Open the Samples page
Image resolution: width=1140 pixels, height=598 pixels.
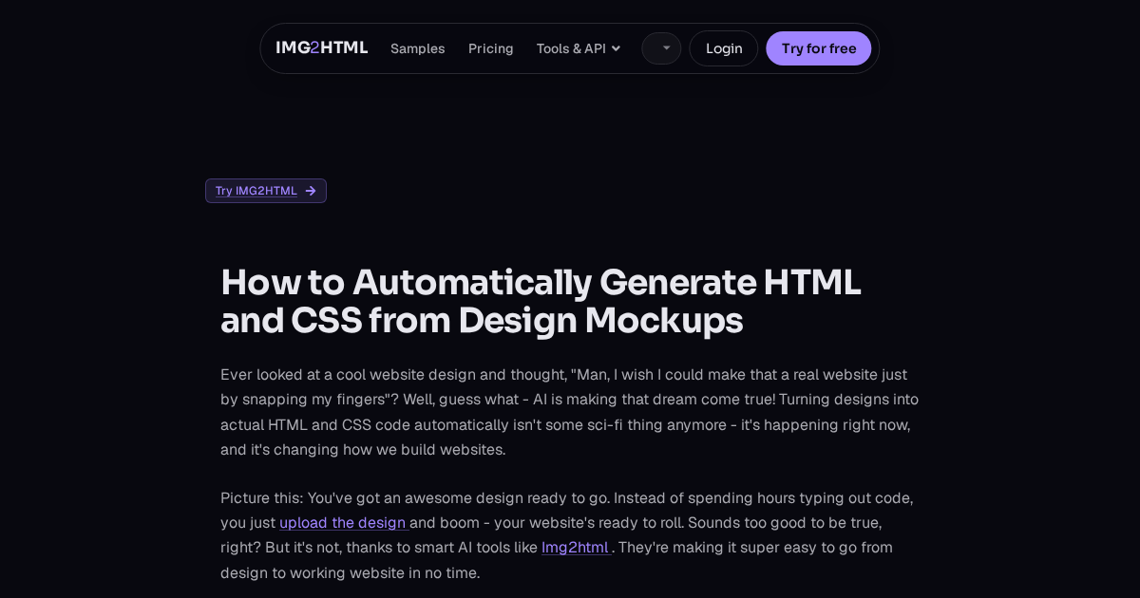tap(417, 48)
